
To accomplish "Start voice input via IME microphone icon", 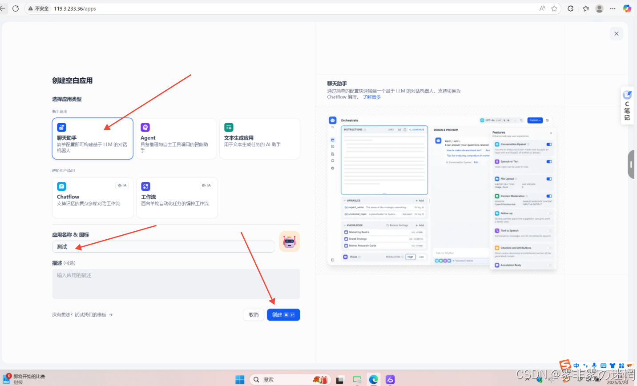I will 594,366.
